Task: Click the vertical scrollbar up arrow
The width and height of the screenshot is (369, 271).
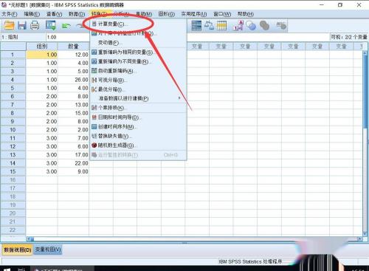Action: (365, 52)
